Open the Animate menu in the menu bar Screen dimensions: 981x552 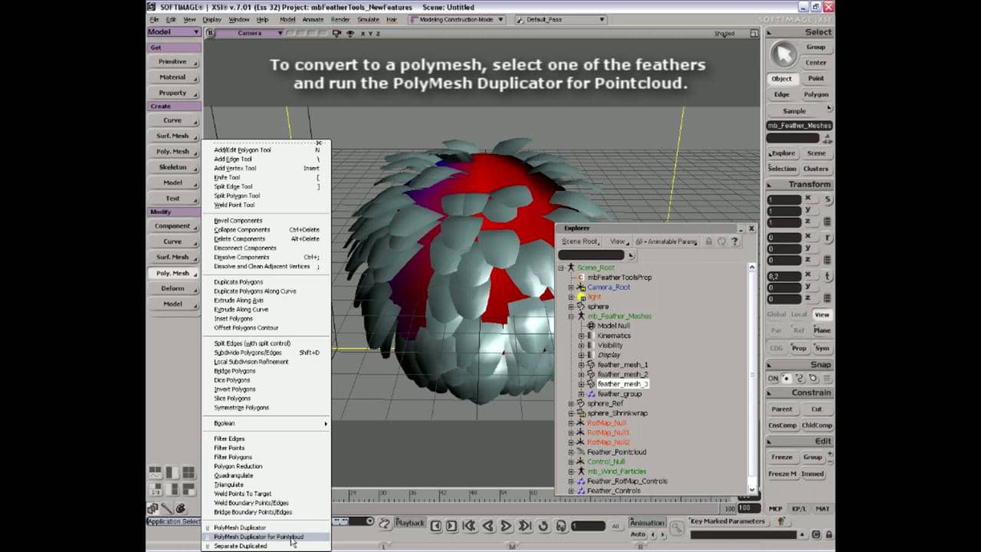coord(312,19)
